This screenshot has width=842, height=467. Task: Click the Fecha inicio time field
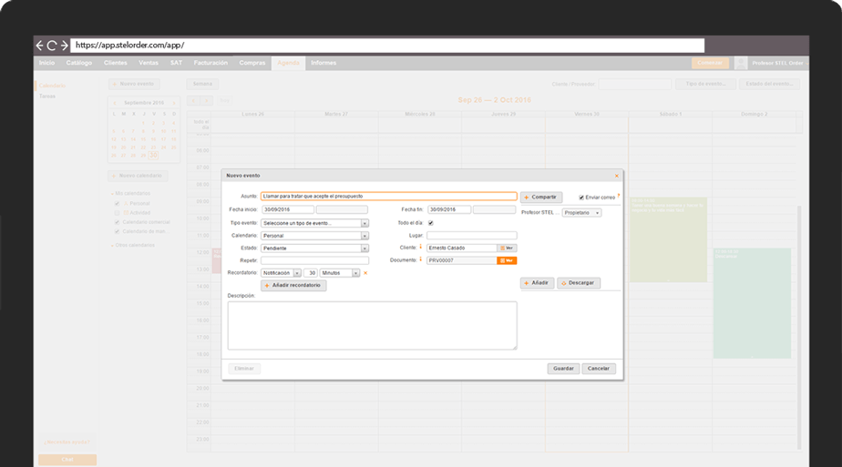[342, 209]
